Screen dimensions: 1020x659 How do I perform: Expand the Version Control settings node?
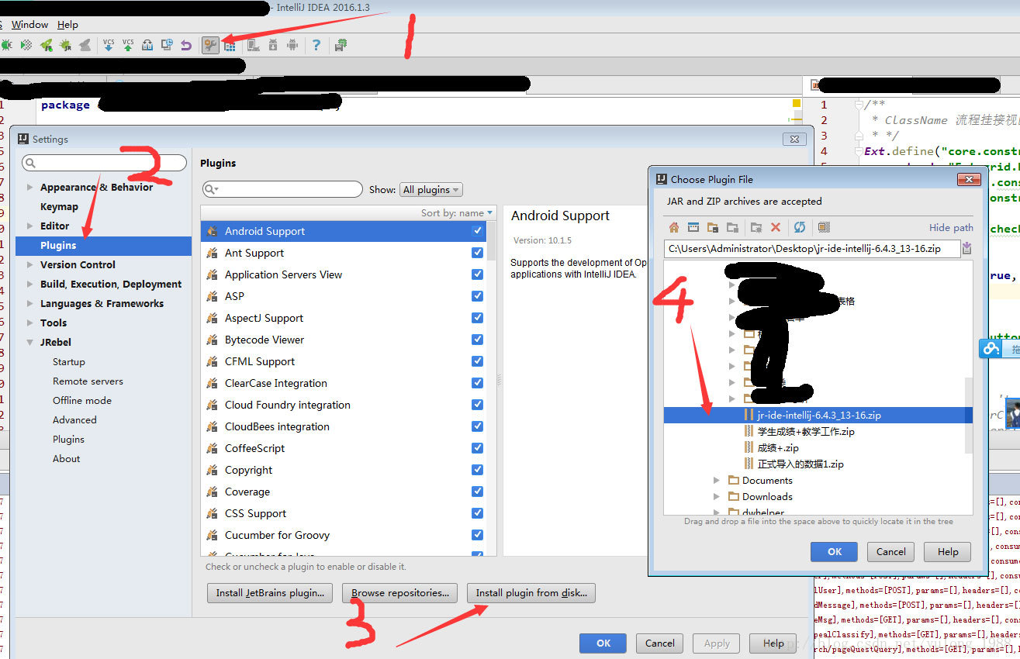click(x=30, y=264)
